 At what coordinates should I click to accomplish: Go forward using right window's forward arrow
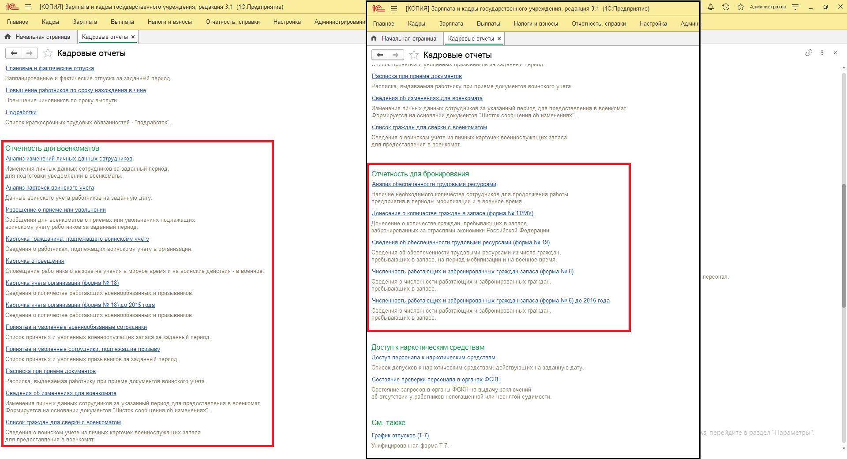pos(396,55)
